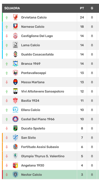Open the Ducato Spoleto team link
99x180 pixels.
point(33,128)
